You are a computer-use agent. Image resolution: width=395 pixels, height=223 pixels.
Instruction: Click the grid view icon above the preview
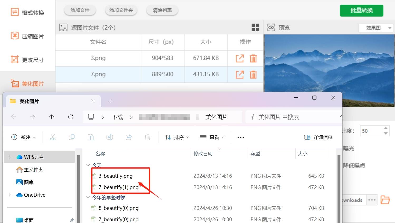pos(255,27)
